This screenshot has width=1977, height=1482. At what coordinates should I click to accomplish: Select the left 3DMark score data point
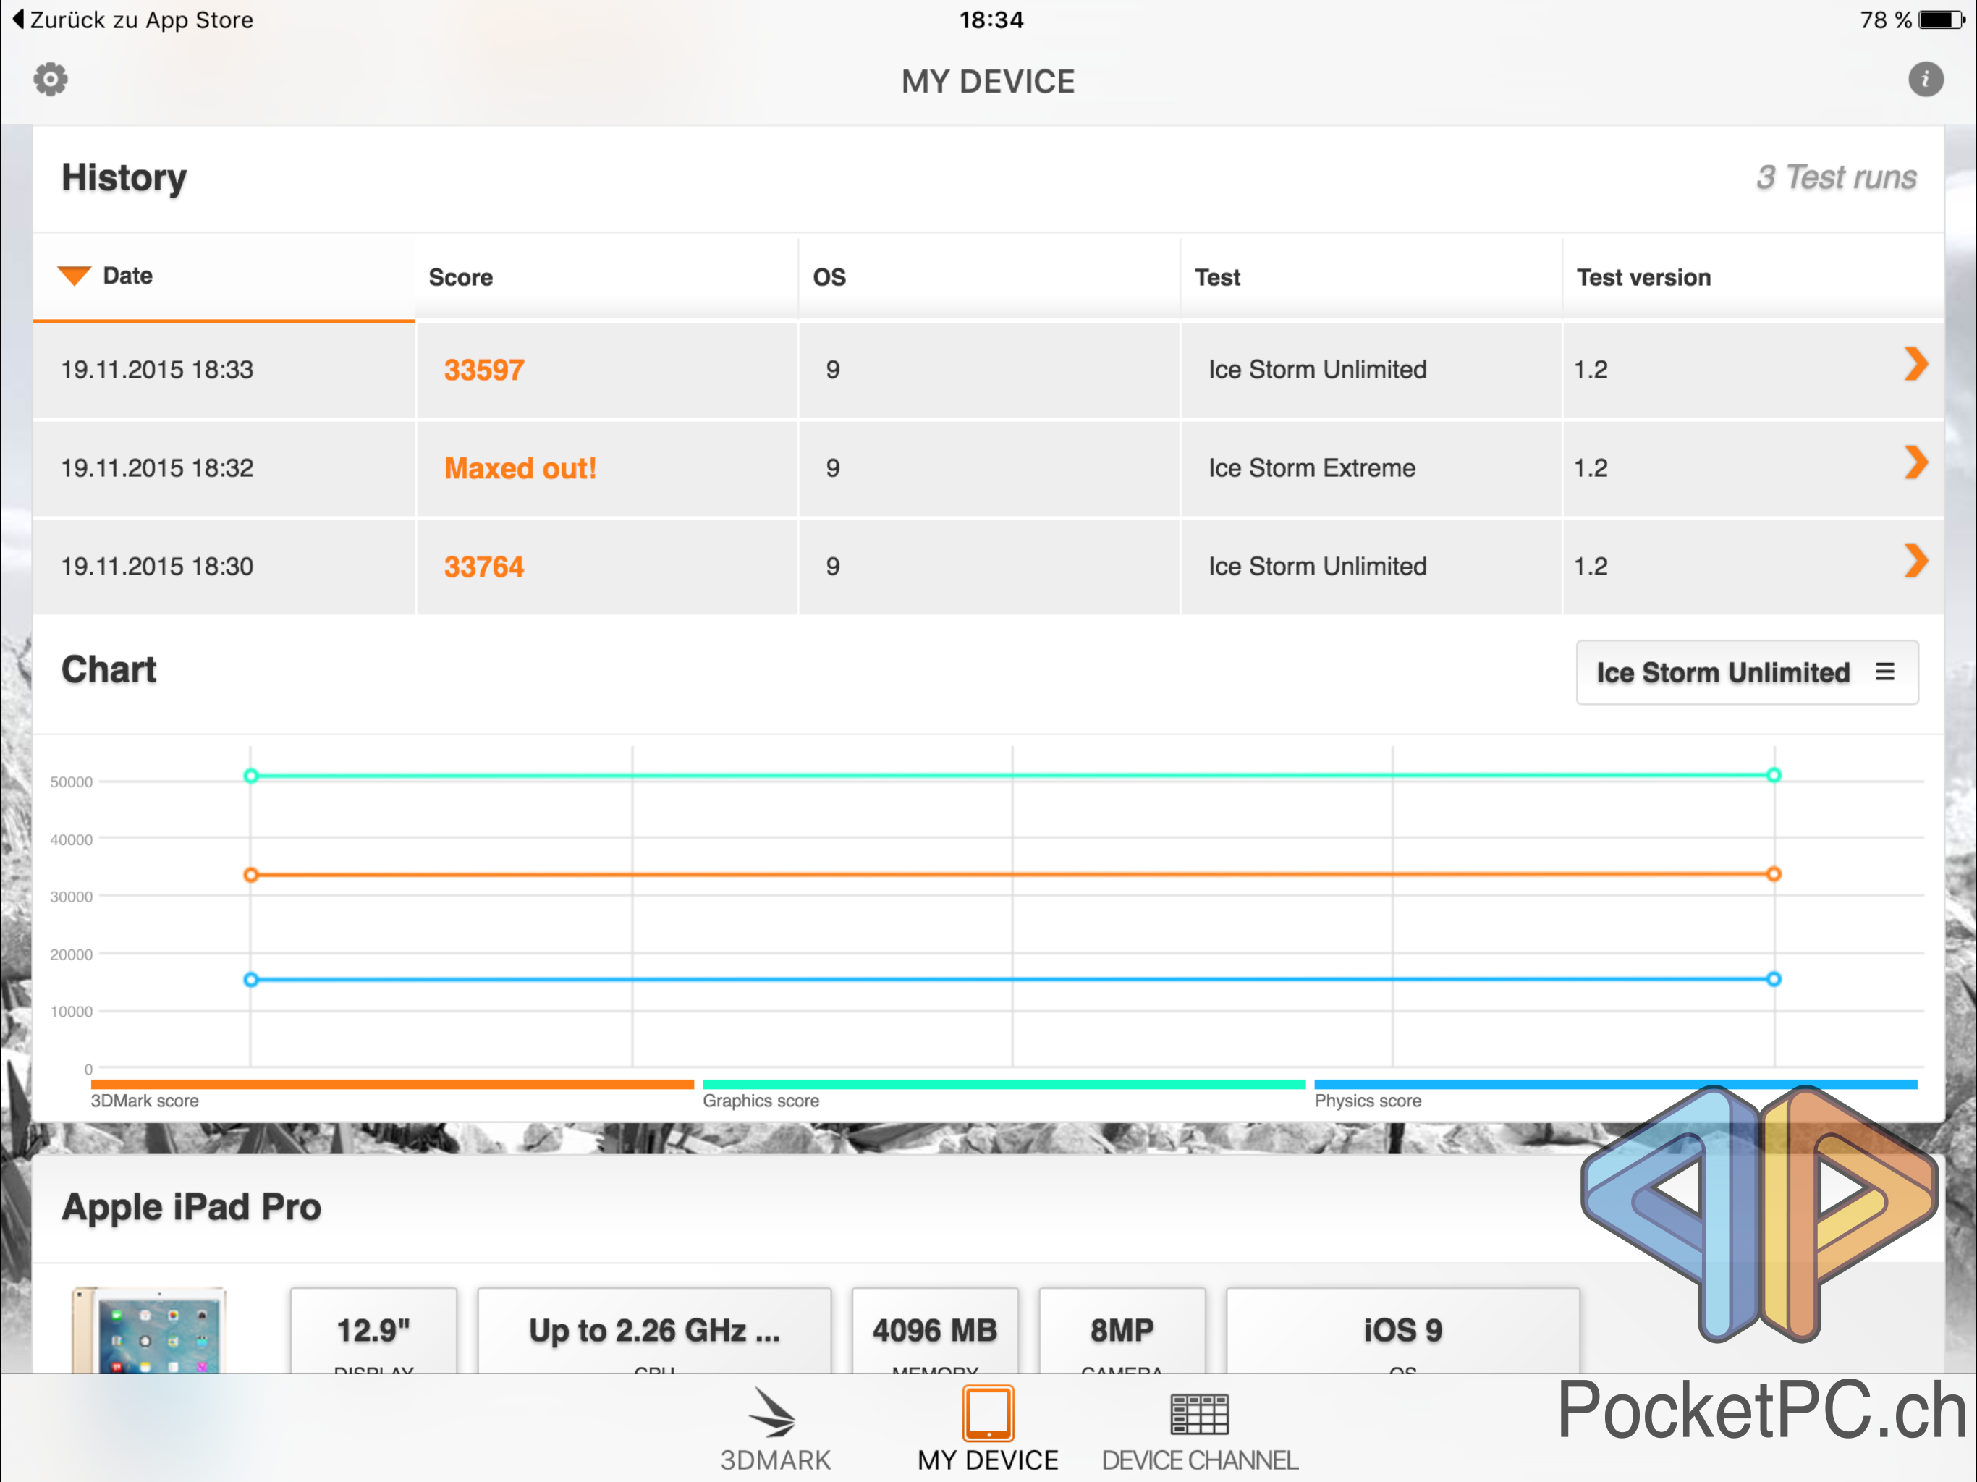(x=251, y=875)
